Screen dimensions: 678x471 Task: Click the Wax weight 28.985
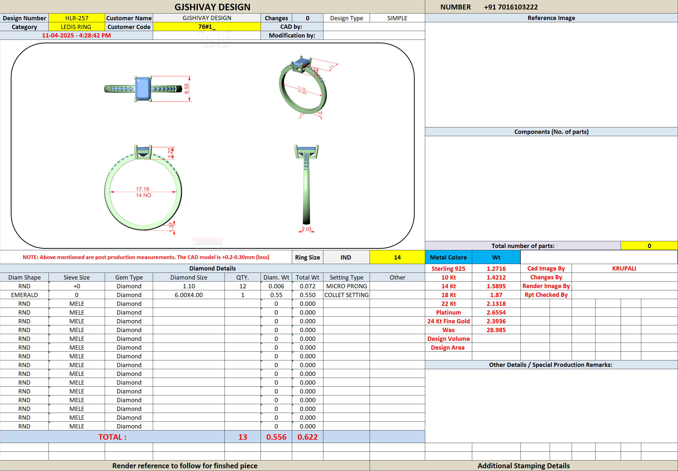click(496, 330)
